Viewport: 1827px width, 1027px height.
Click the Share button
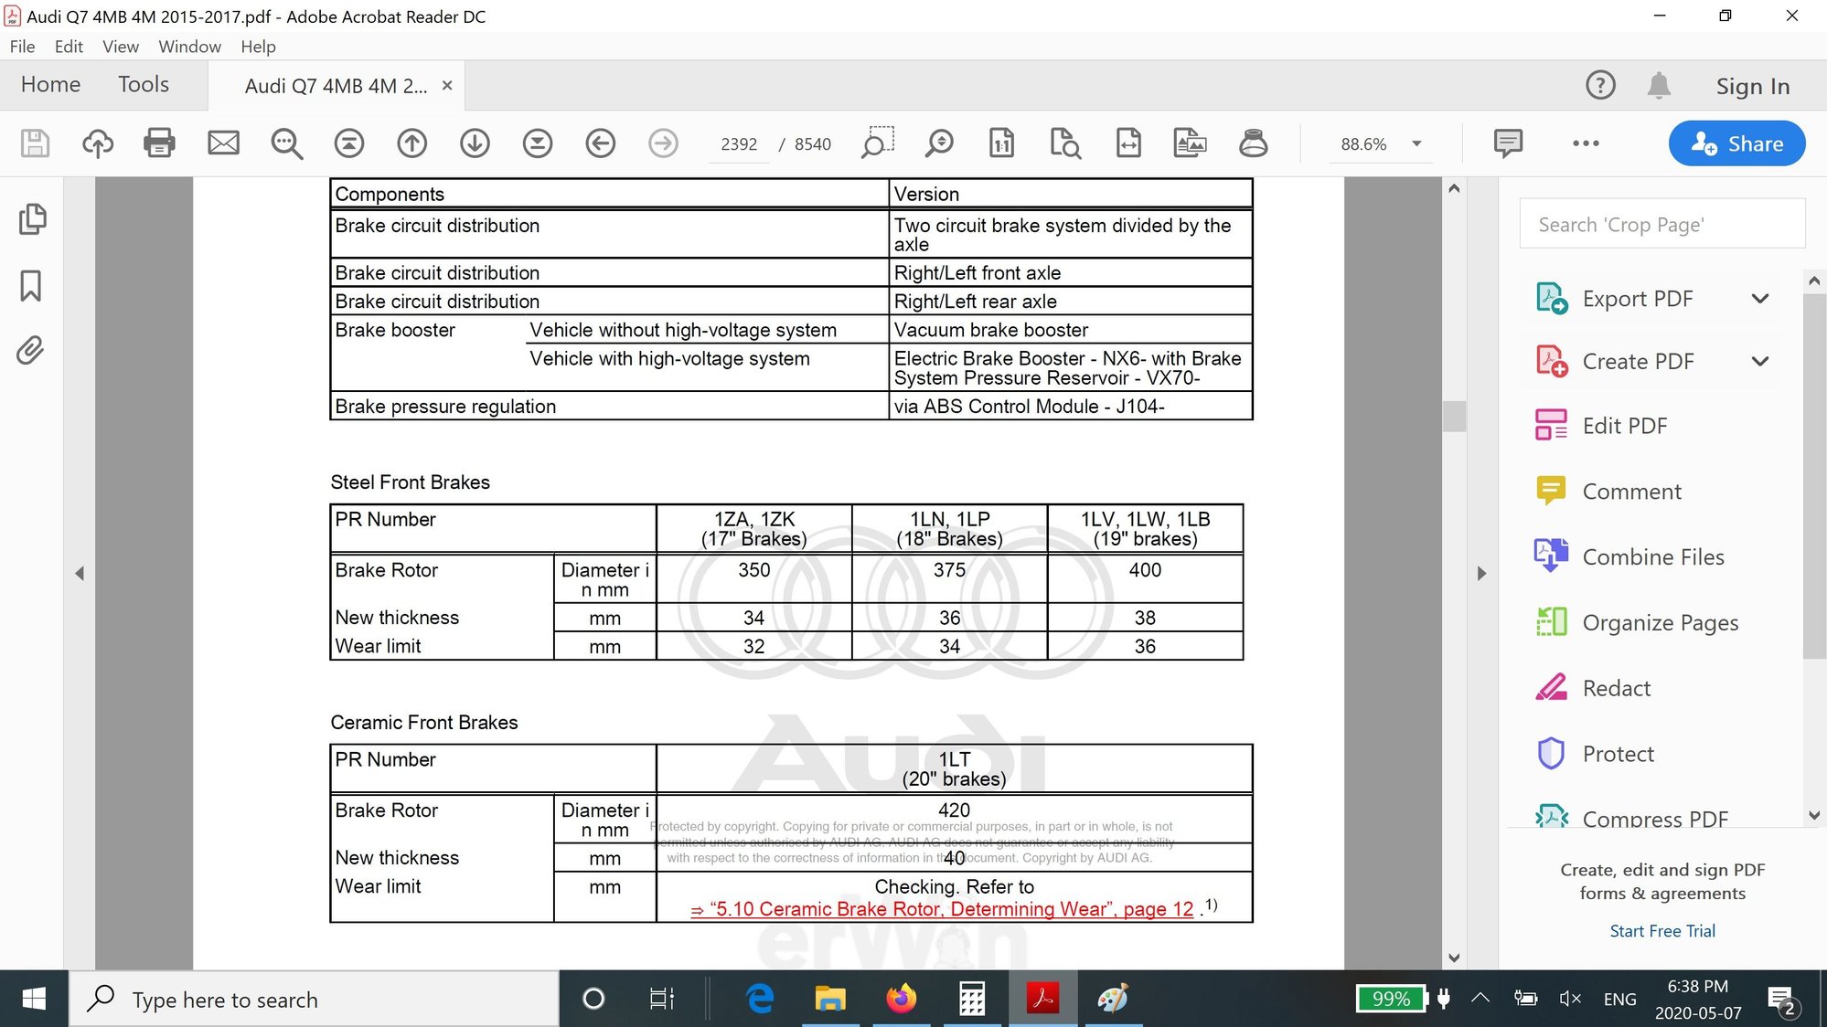(x=1736, y=143)
